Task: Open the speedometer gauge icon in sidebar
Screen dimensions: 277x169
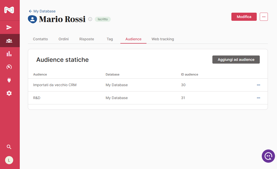Action: tap(9, 67)
